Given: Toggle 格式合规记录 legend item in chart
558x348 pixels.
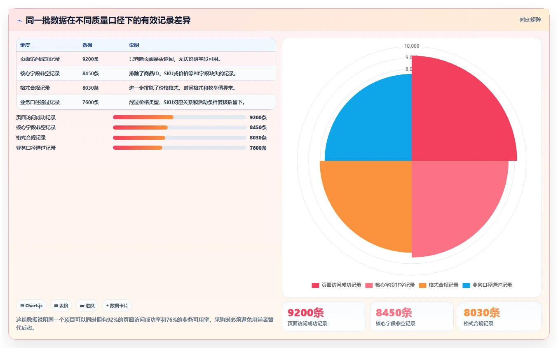Looking at the screenshot, I should (x=438, y=285).
